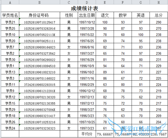Select the 语文 header cell
The width and height of the screenshot is (168, 138).
(x=105, y=15)
